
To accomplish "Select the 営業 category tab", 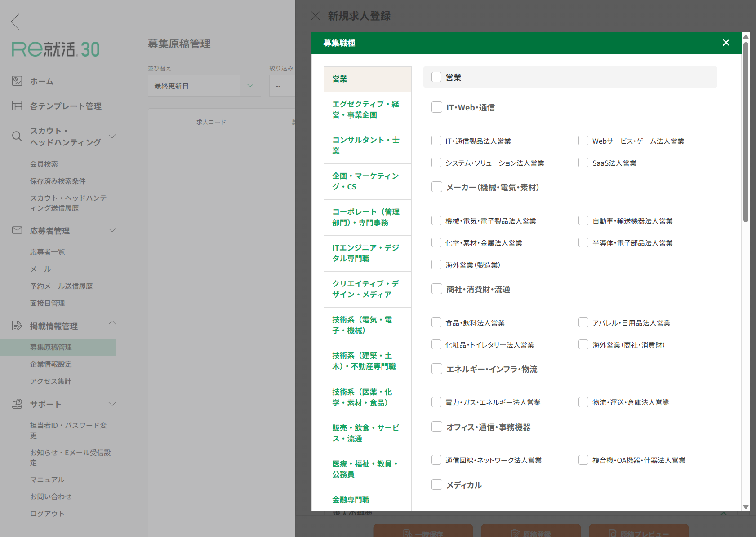I will pos(368,79).
